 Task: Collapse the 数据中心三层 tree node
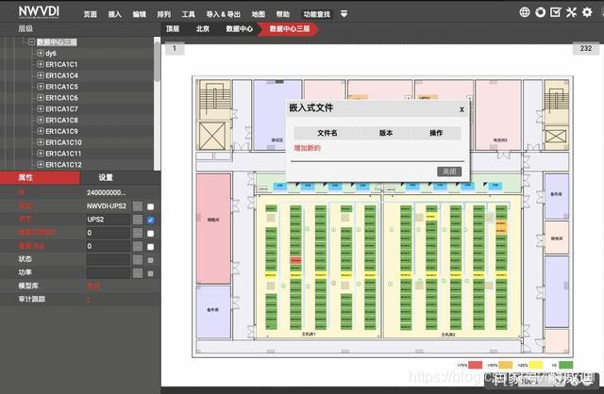[x=32, y=41]
